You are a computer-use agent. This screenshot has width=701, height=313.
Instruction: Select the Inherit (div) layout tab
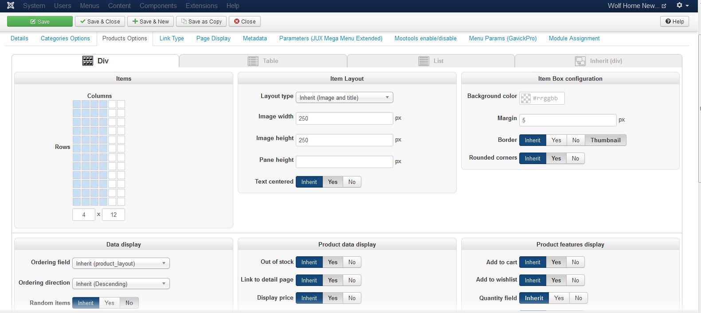[599, 61]
